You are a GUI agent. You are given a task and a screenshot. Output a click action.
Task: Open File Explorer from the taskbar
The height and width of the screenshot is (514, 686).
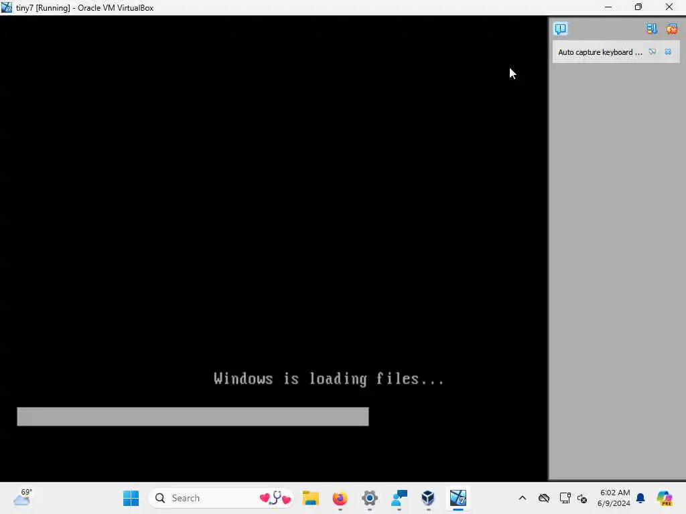click(x=311, y=498)
